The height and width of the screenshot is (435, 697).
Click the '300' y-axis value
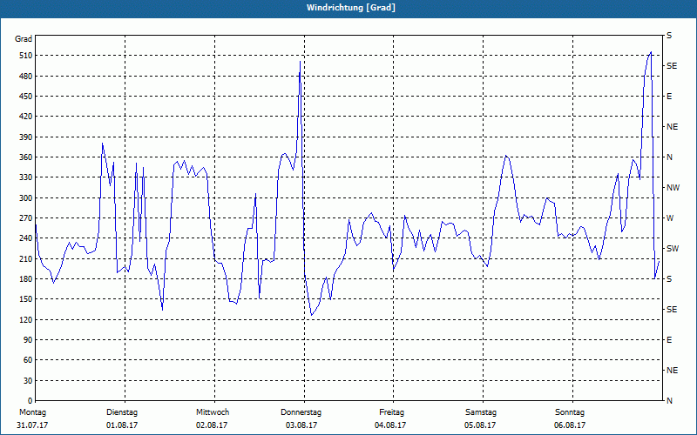[x=26, y=198]
